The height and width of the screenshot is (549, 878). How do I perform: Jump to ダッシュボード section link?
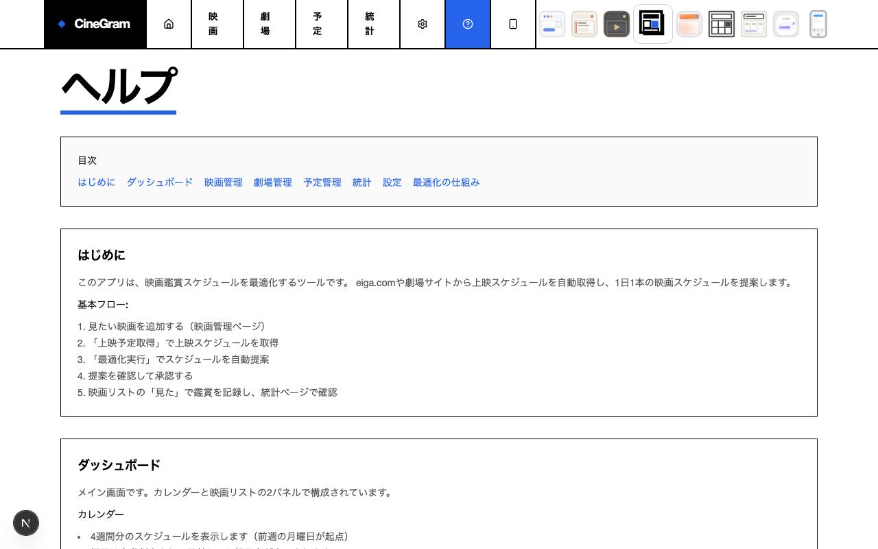160,183
